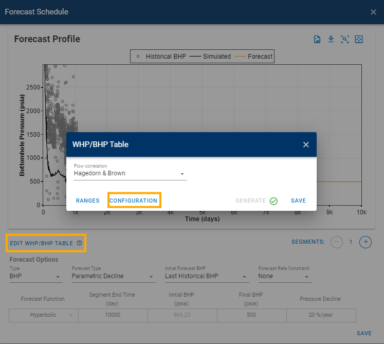
Task: Click the 10k tick on time axis
Action: (361, 212)
